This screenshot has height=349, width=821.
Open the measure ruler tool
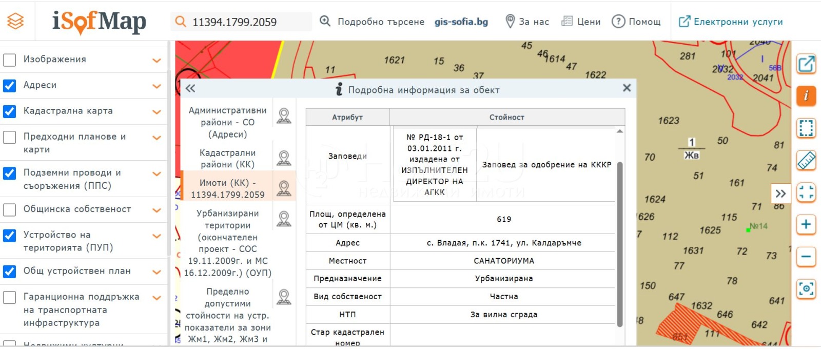(806, 161)
